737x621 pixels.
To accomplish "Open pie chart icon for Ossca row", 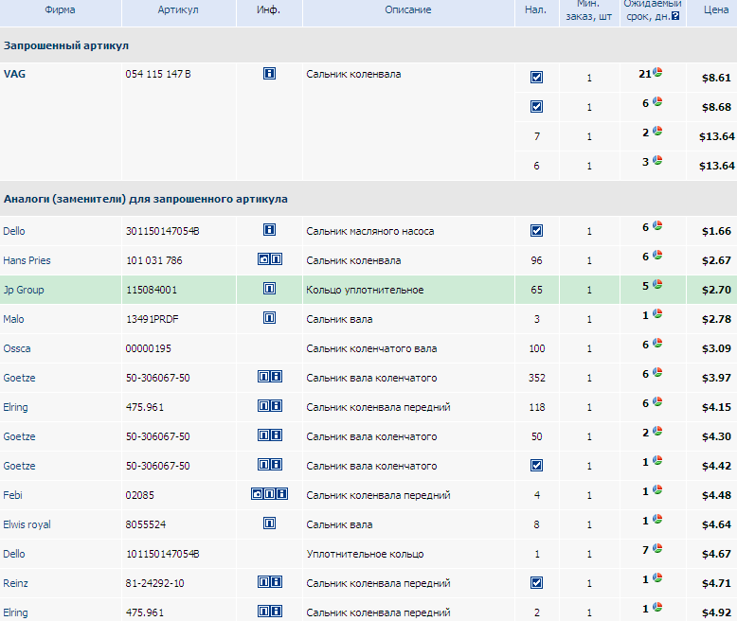I will [657, 343].
